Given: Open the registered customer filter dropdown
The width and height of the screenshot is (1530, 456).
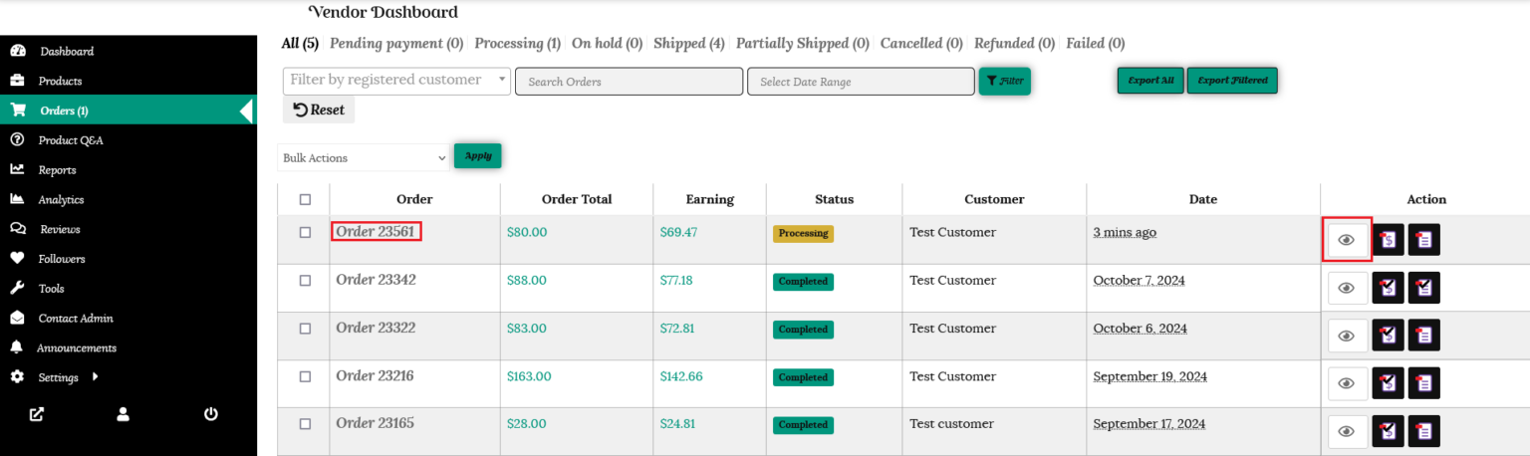Looking at the screenshot, I should (396, 81).
